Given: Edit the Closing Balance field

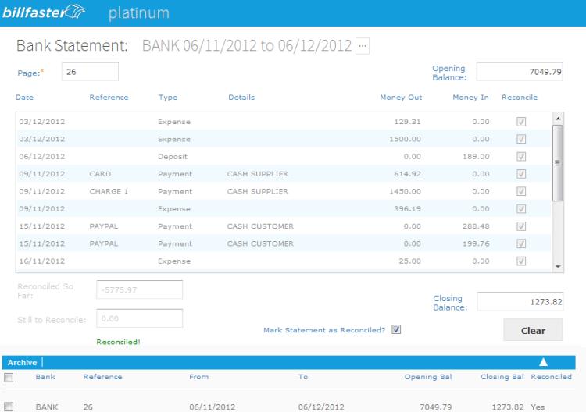Looking at the screenshot, I should (520, 302).
